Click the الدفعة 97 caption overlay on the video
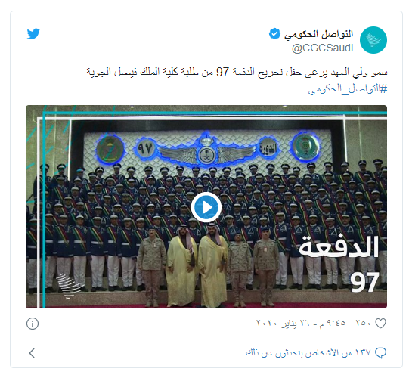 click(x=339, y=263)
